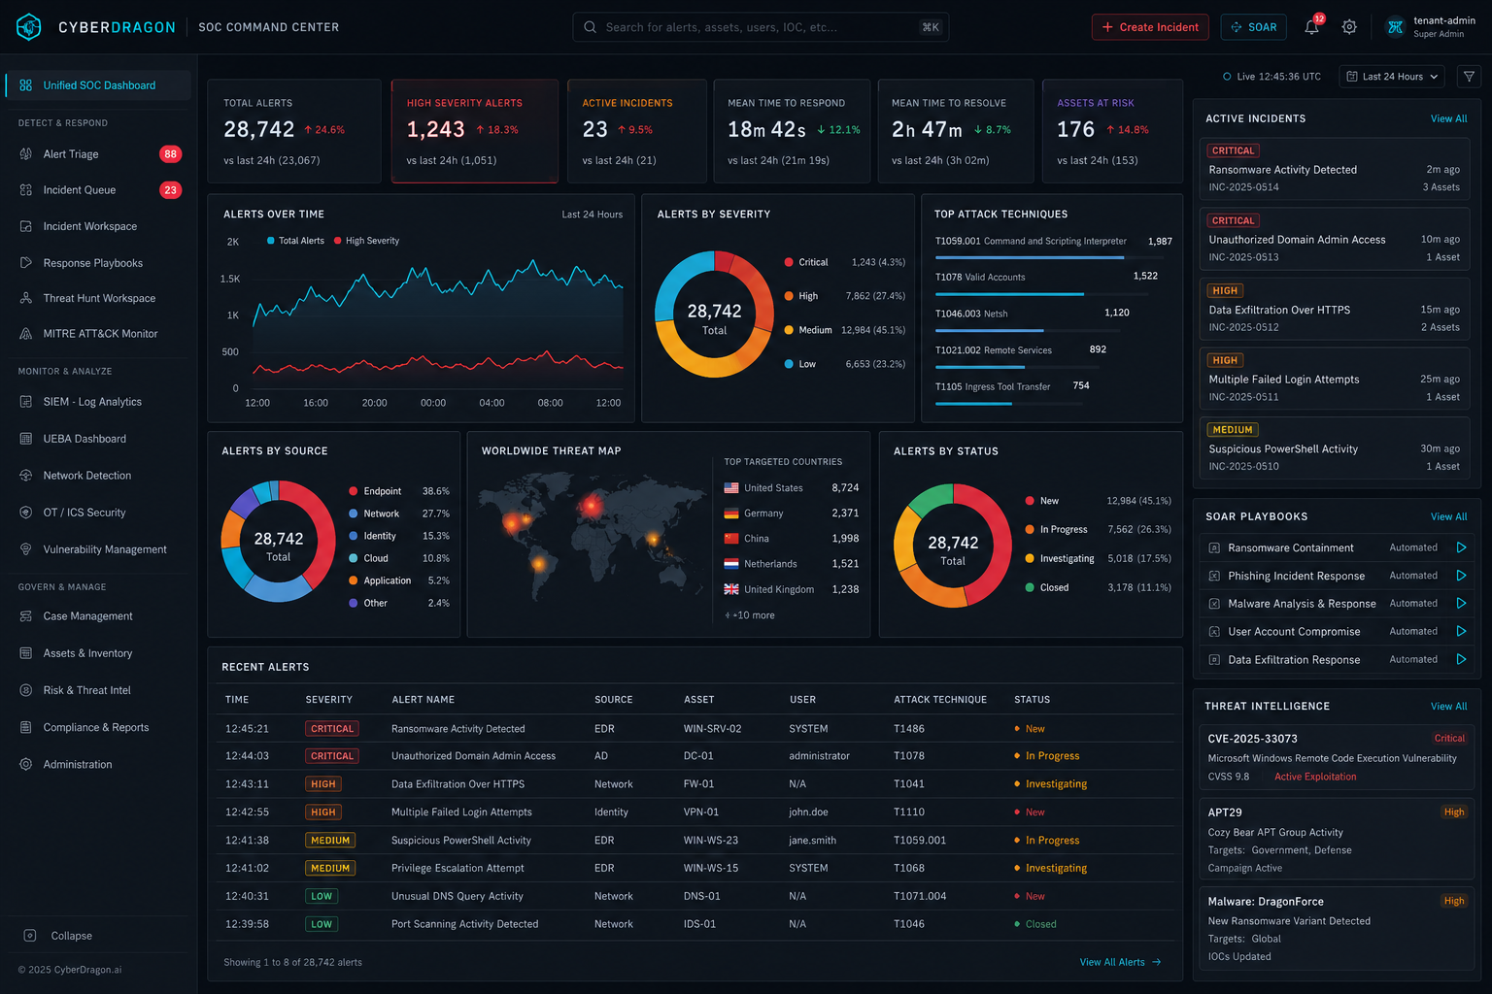
Task: Select the High Severity Alerts KPI card
Action: pyautogui.click(x=474, y=131)
